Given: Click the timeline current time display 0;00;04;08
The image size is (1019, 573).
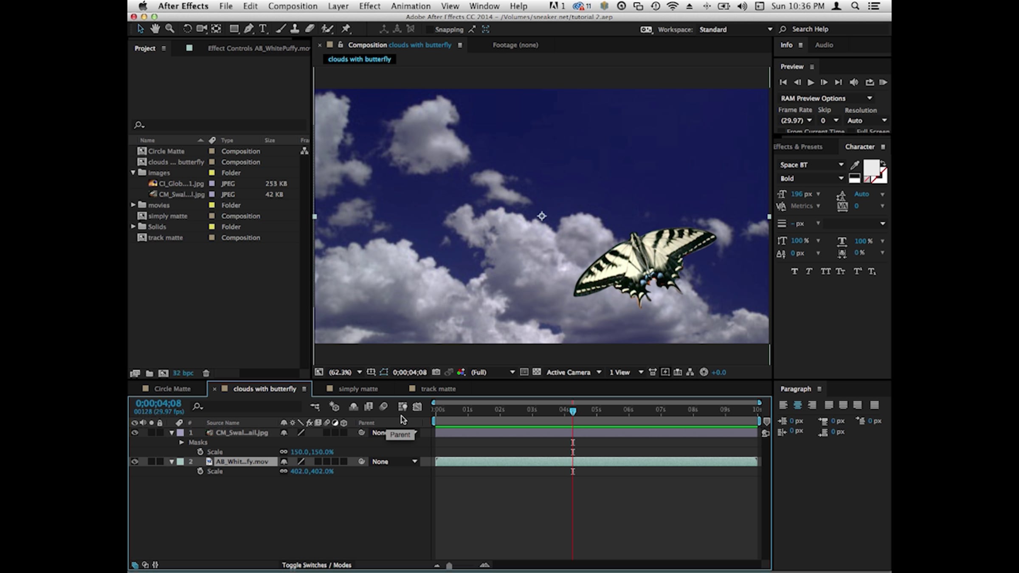Looking at the screenshot, I should click(158, 403).
